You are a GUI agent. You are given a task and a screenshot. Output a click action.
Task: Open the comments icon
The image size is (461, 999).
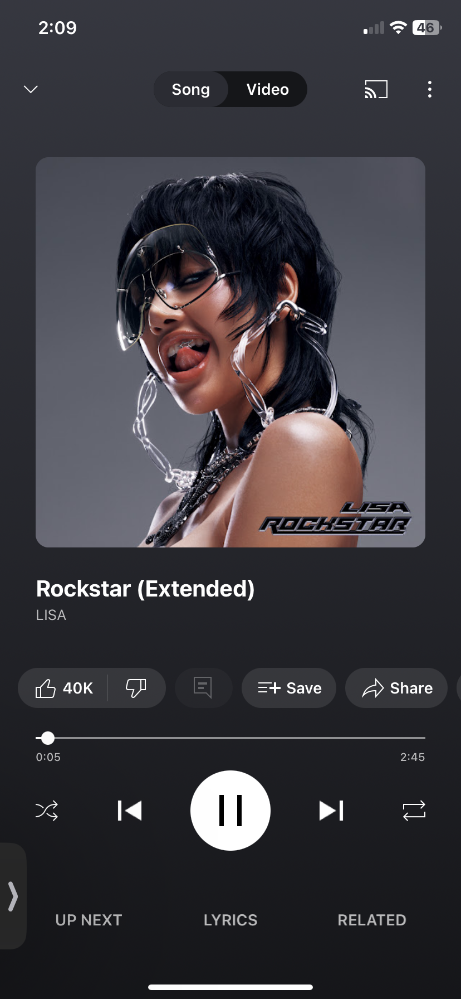point(203,688)
